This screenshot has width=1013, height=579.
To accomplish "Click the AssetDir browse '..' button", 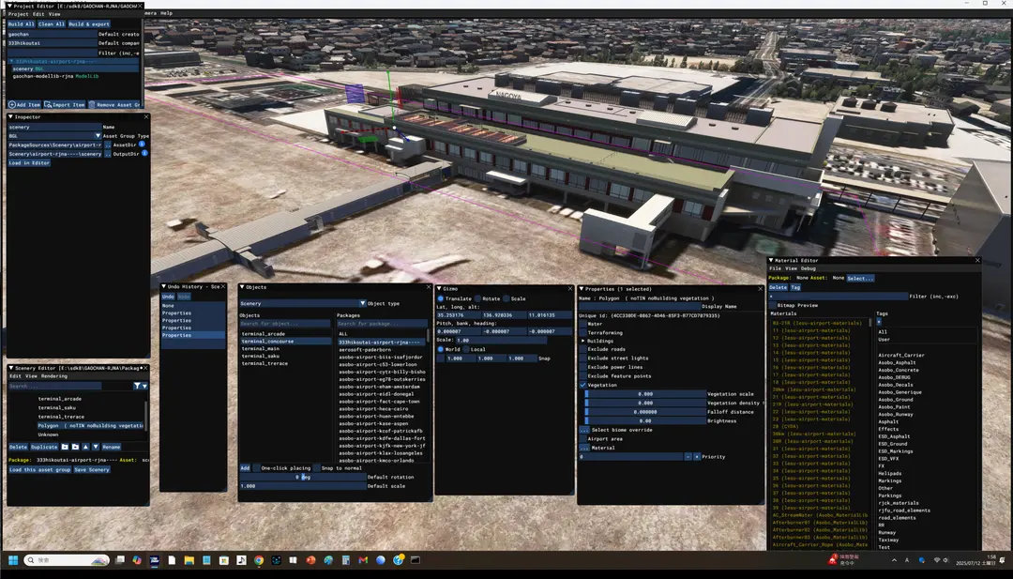I will point(107,145).
